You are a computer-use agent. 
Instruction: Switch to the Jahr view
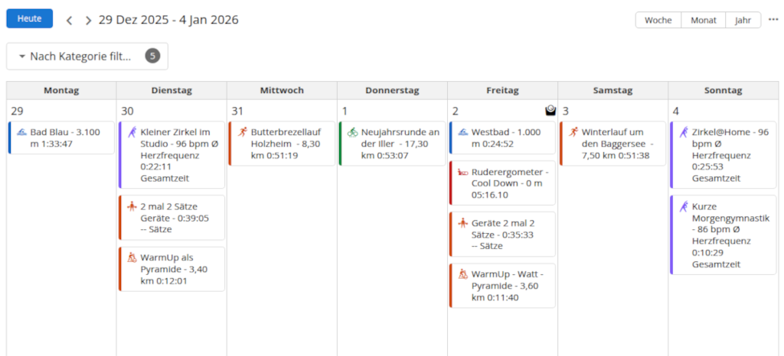(x=743, y=20)
